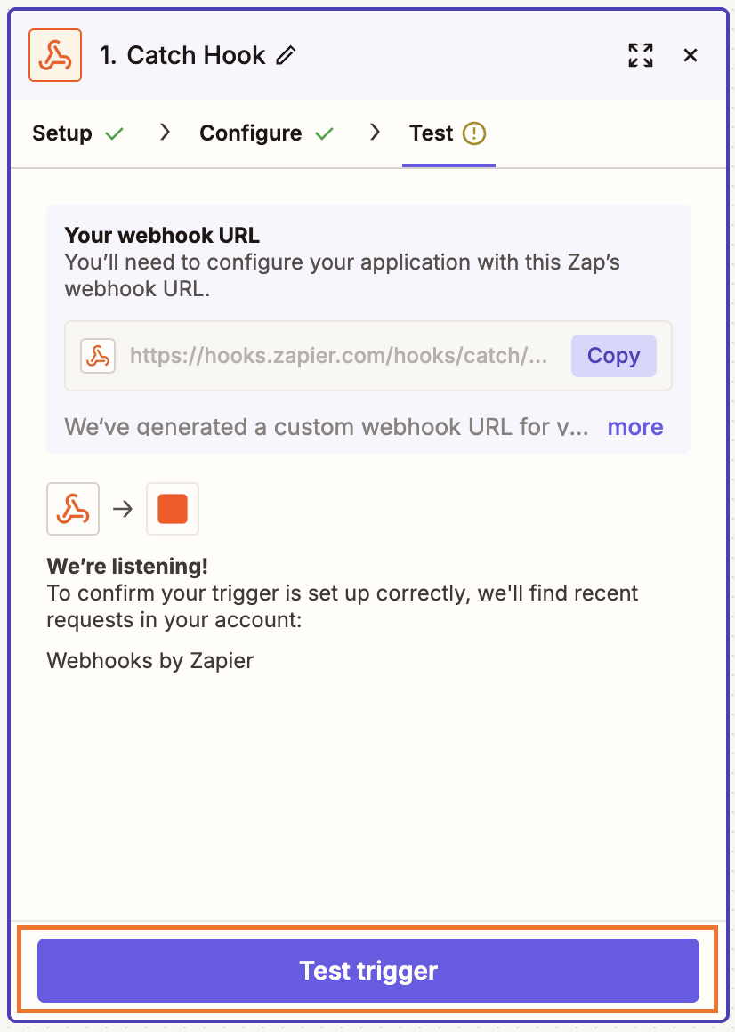Rename step using the pencil icon

tap(286, 55)
